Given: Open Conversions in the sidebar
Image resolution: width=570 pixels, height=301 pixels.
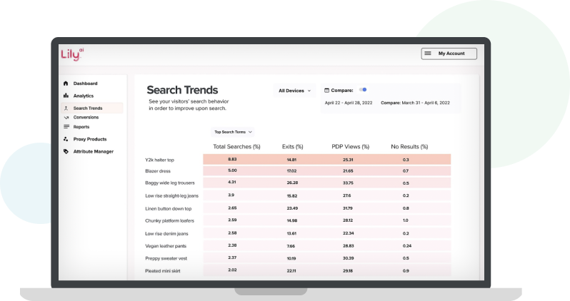Looking at the screenshot, I should (x=86, y=117).
